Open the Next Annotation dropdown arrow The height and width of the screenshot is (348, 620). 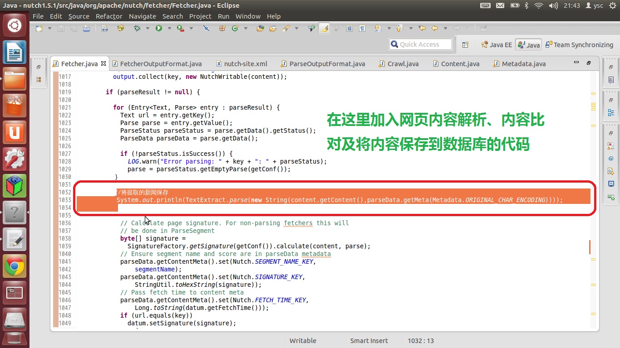coord(389,29)
